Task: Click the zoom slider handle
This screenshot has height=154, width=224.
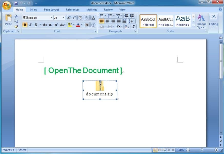Action: [202, 150]
